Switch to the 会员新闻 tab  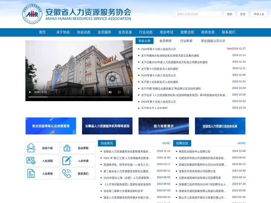coord(165,41)
